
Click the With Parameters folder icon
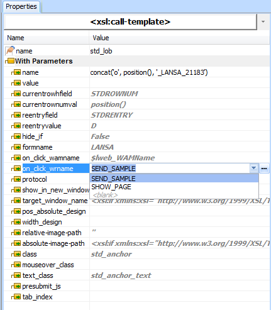click(9, 61)
